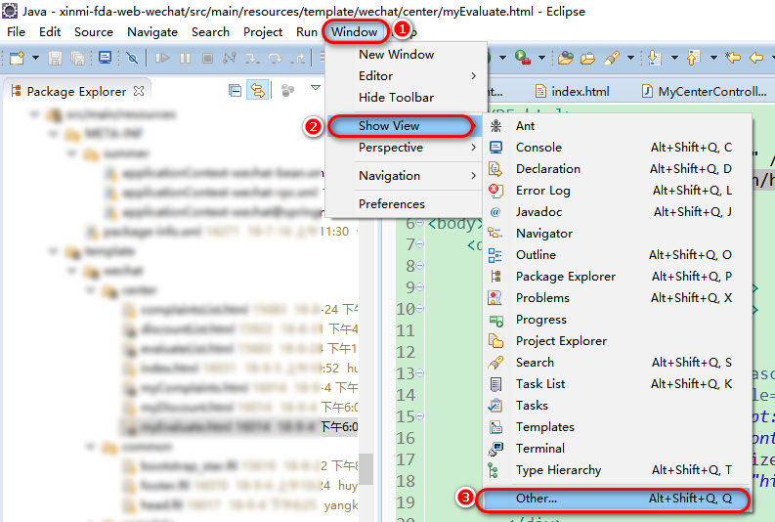Click the Save All toolbar icon
Viewport: 775px width, 522px height.
point(77,59)
